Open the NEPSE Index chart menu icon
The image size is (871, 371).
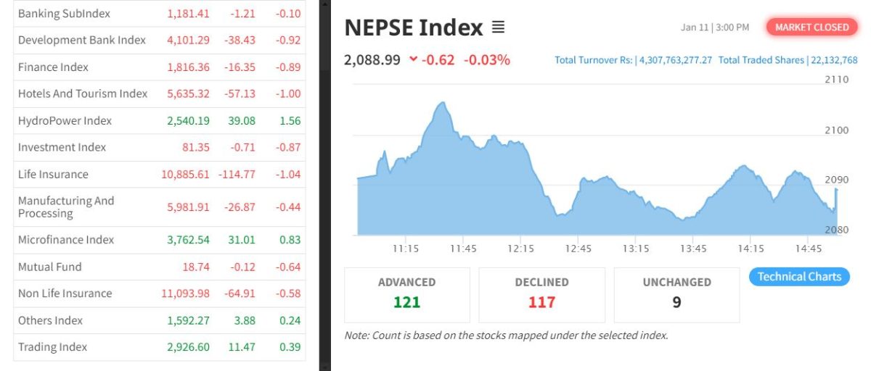498,28
